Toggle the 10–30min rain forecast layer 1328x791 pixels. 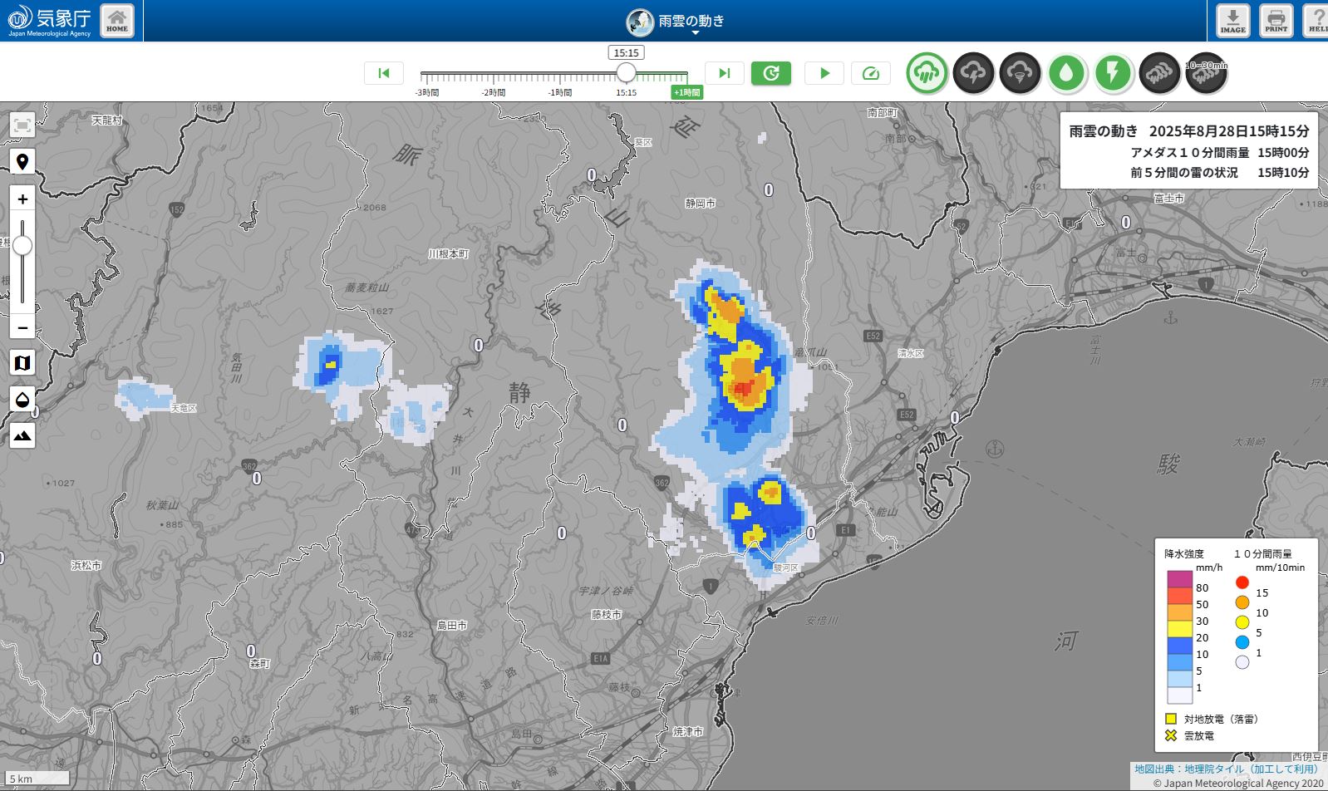coord(1207,73)
